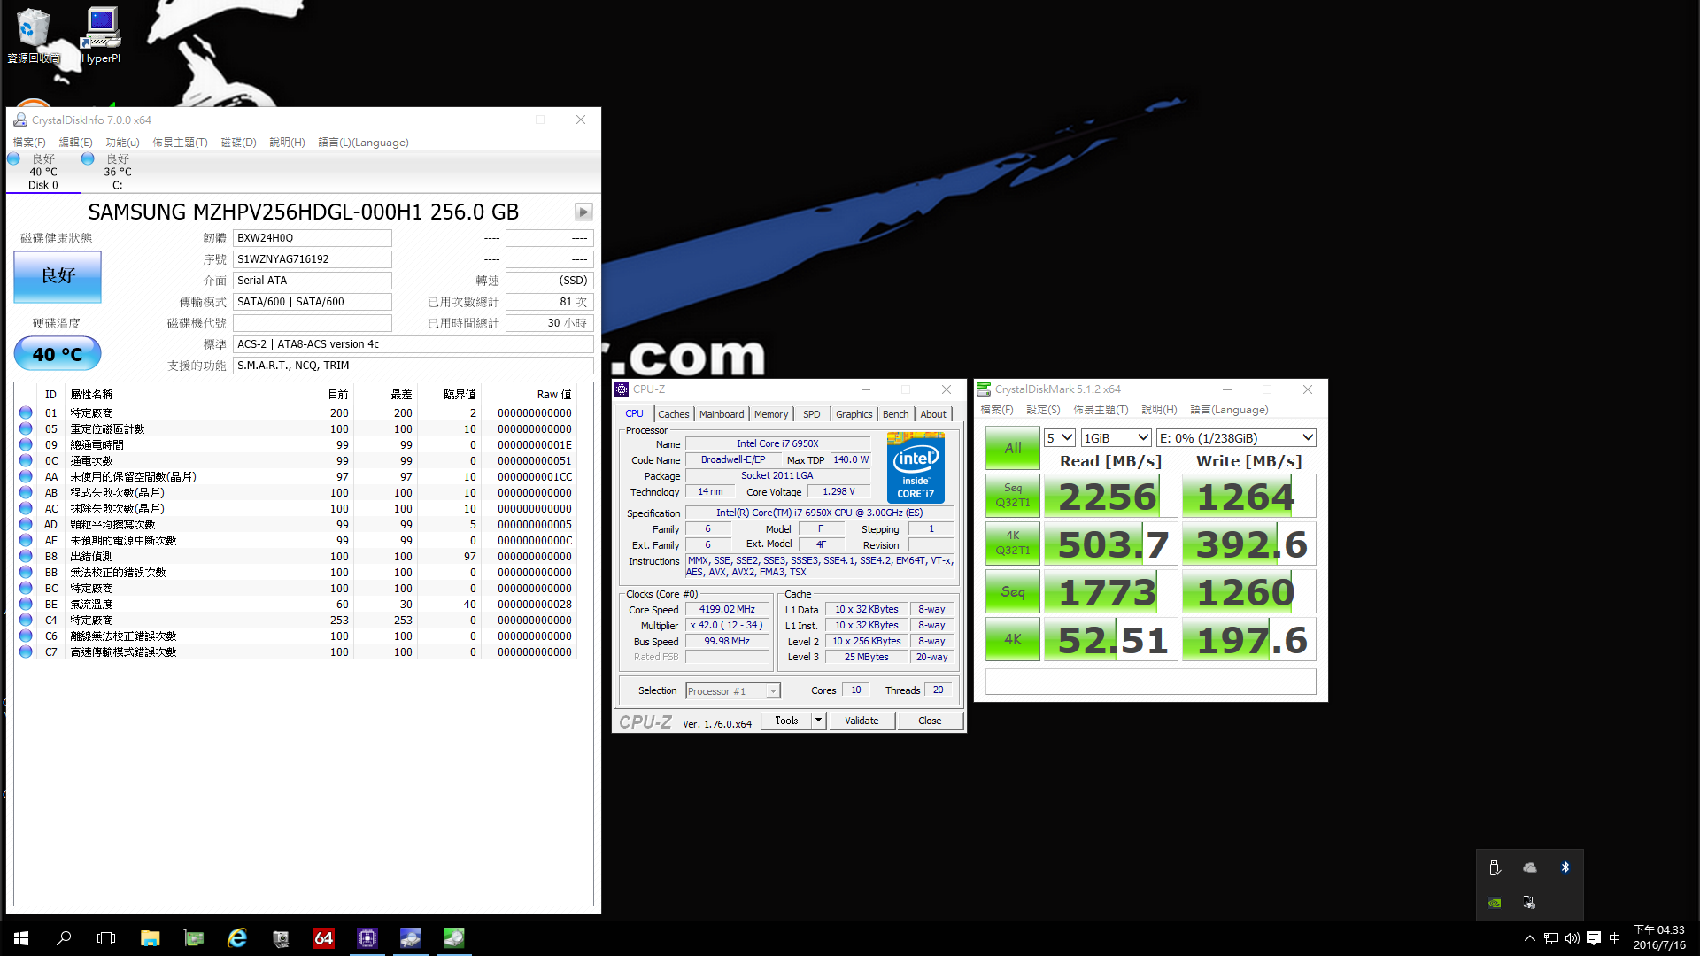
Task: Open the graphics card taskbar app
Action: (193, 938)
